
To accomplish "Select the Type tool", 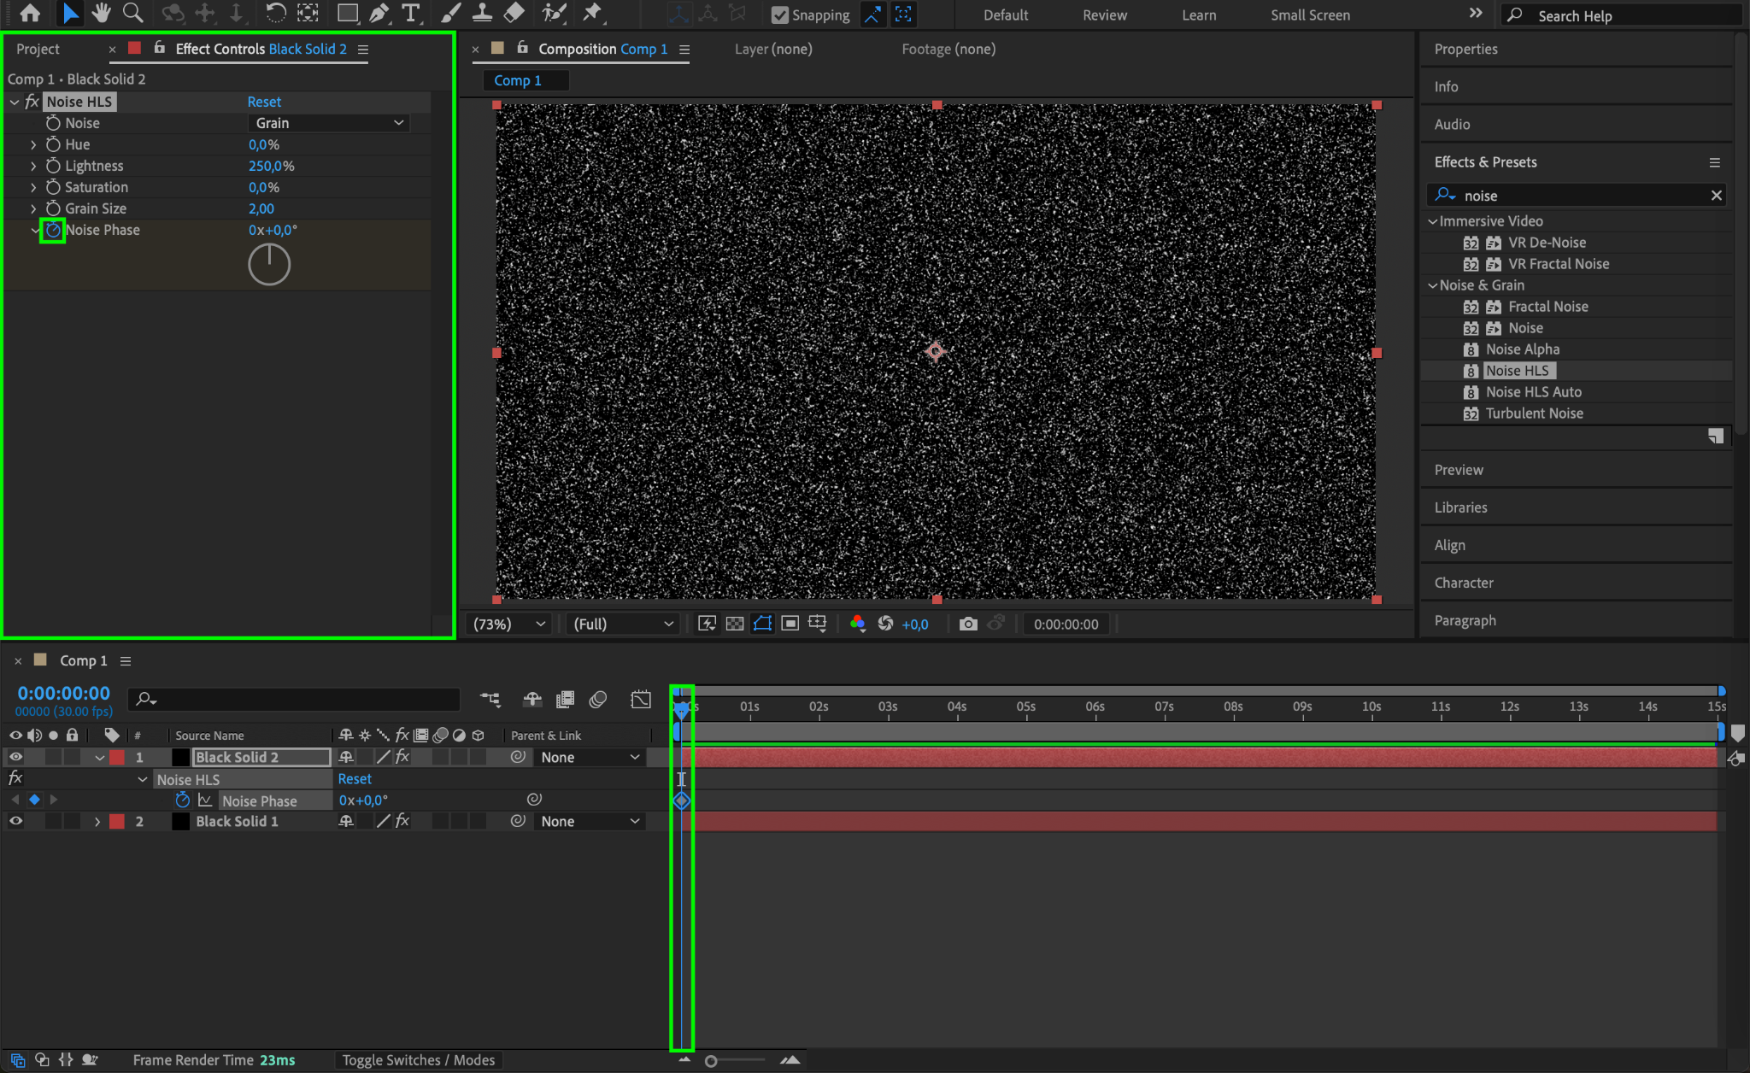I will pyautogui.click(x=411, y=13).
